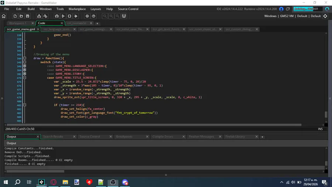Collapse the TITLE_SCREEN case at line 474
The width and height of the screenshot is (332, 187).
[x=25, y=78]
